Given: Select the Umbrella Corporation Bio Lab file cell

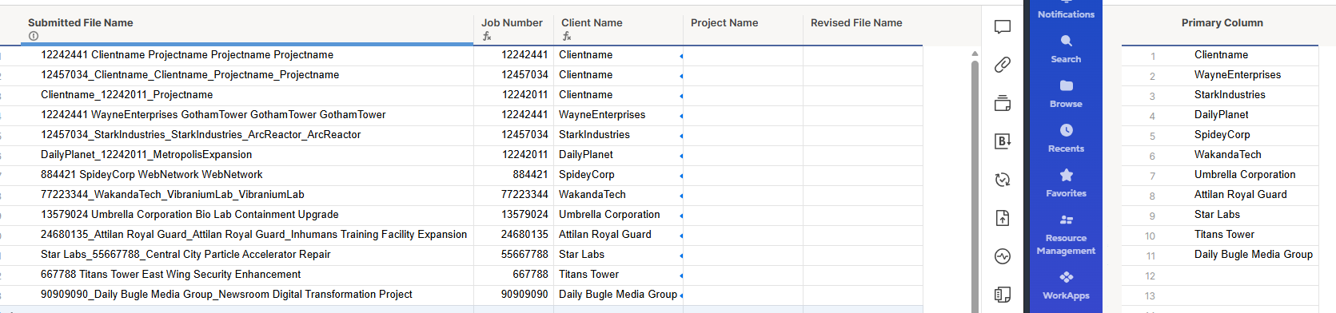Looking at the screenshot, I should [x=247, y=215].
